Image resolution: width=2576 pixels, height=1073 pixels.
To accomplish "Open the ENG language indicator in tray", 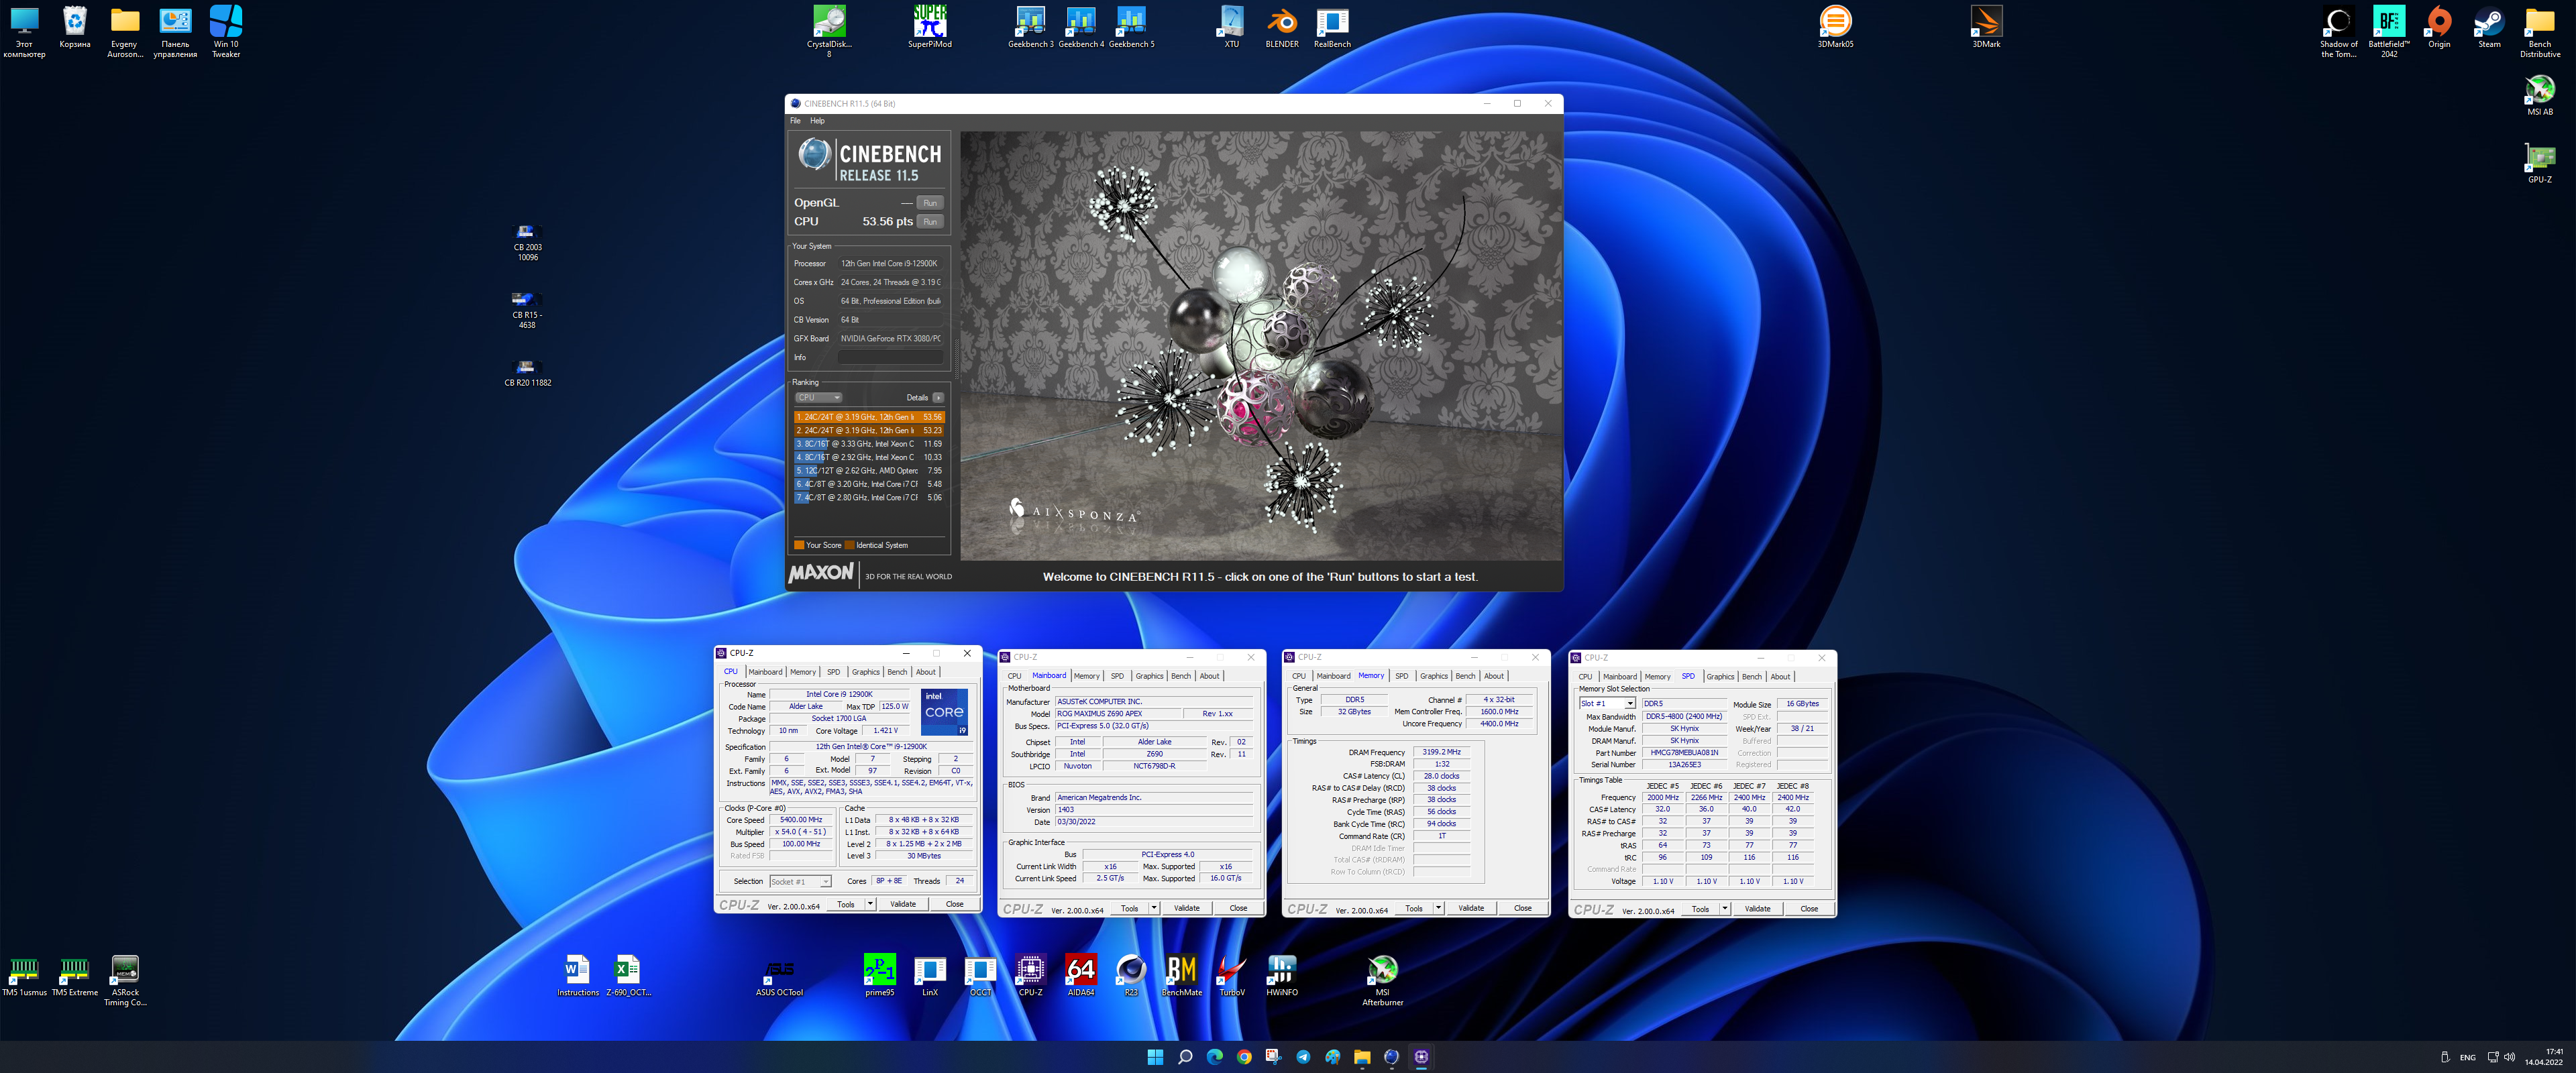I will click(2468, 1058).
